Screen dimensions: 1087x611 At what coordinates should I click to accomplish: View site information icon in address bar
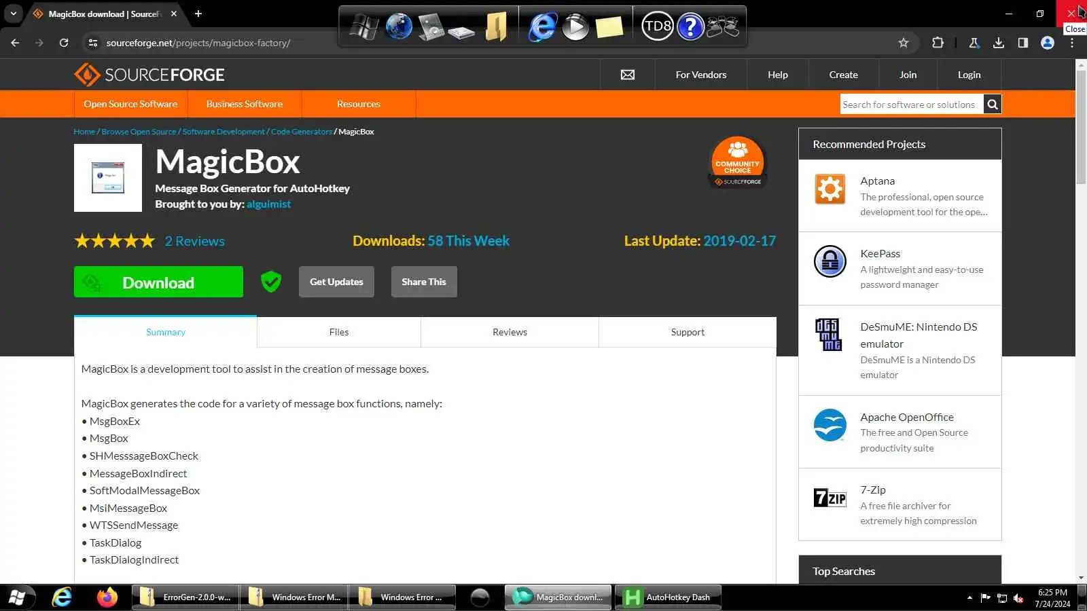(x=93, y=43)
